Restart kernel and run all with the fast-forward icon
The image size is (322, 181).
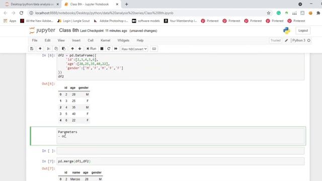click(116, 49)
